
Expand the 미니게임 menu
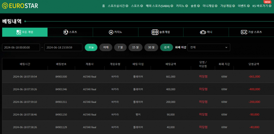click(x=210, y=6)
